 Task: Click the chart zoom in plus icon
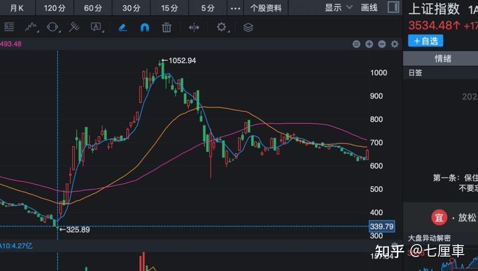tap(369, 44)
